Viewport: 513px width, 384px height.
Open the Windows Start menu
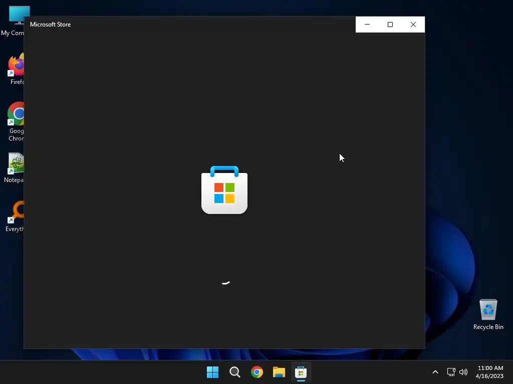pos(212,372)
